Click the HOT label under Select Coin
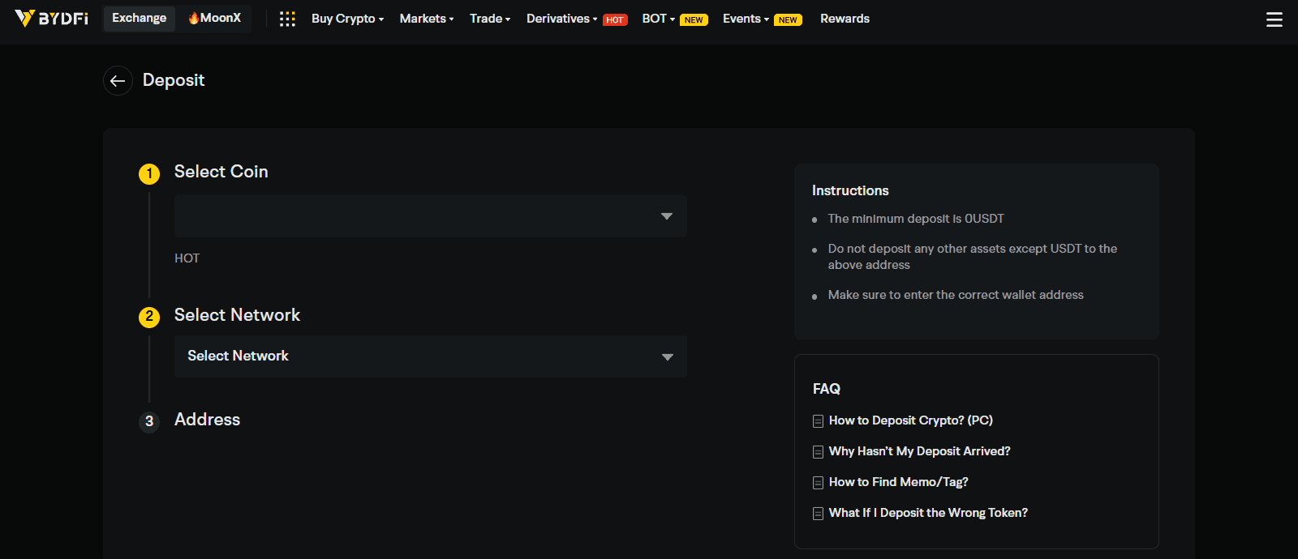The height and width of the screenshot is (559, 1298). tap(187, 258)
